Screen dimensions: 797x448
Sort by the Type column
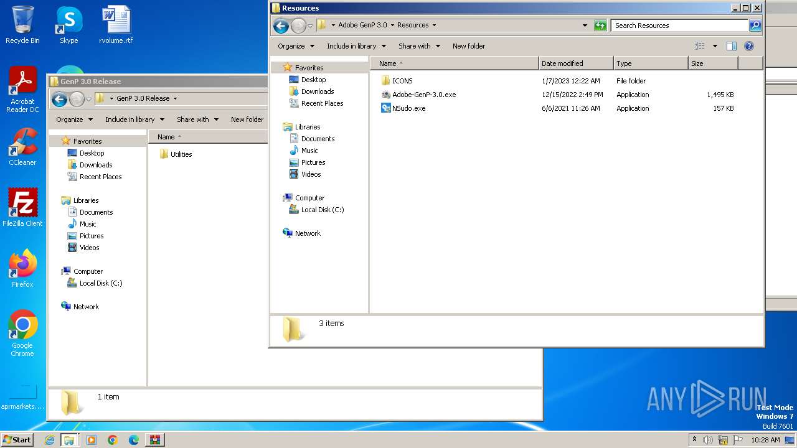[651, 63]
